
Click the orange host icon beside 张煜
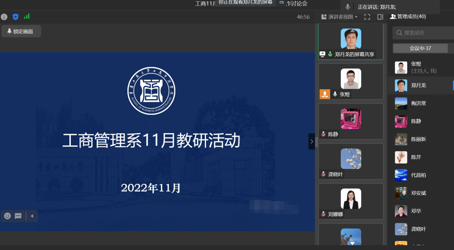[x=325, y=94]
